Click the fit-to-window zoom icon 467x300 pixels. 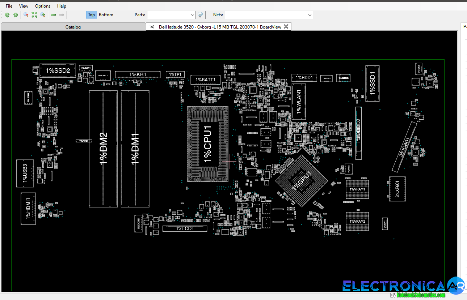pyautogui.click(x=34, y=15)
